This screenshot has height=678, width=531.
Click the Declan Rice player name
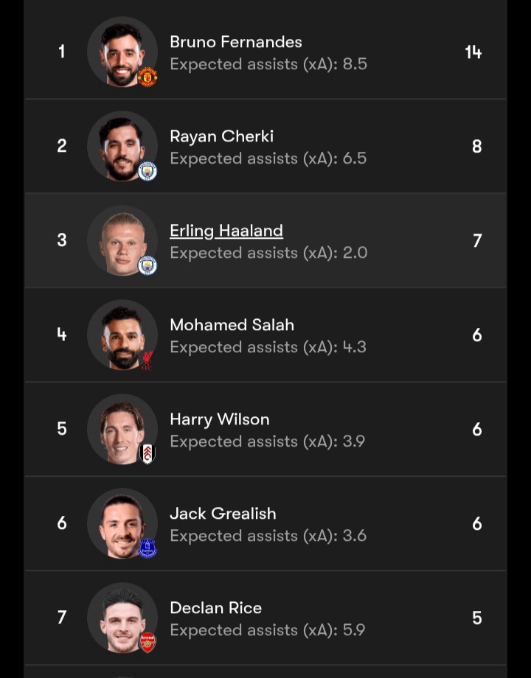point(215,608)
